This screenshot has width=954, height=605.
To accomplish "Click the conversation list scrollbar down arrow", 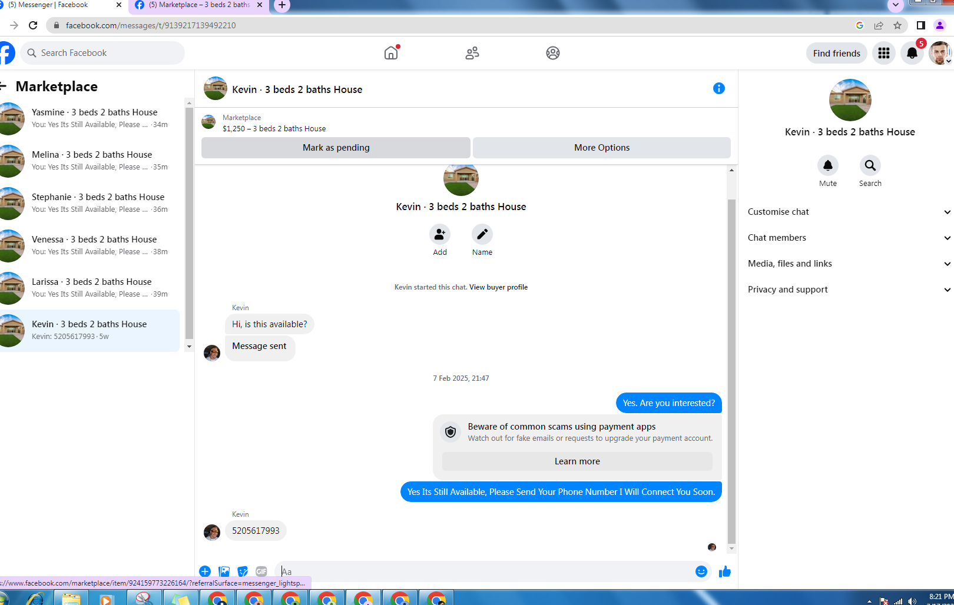I will 189,347.
